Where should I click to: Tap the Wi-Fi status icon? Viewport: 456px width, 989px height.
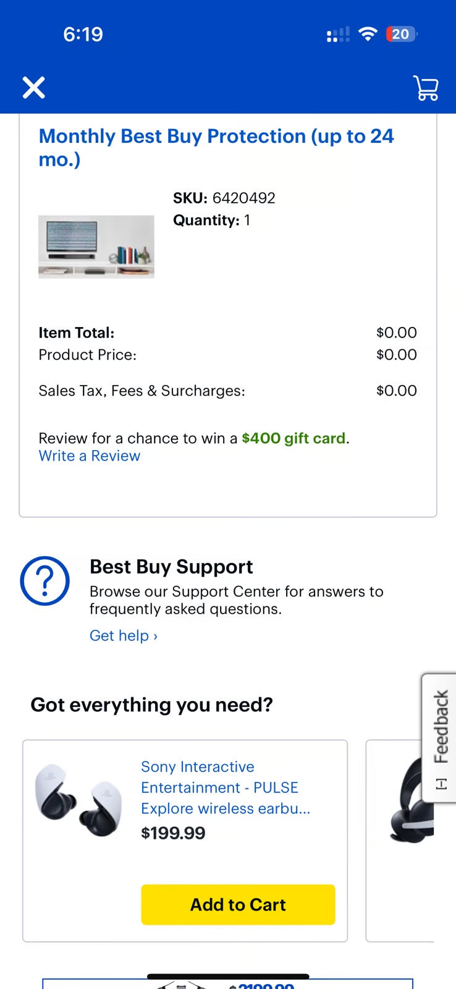tap(368, 35)
